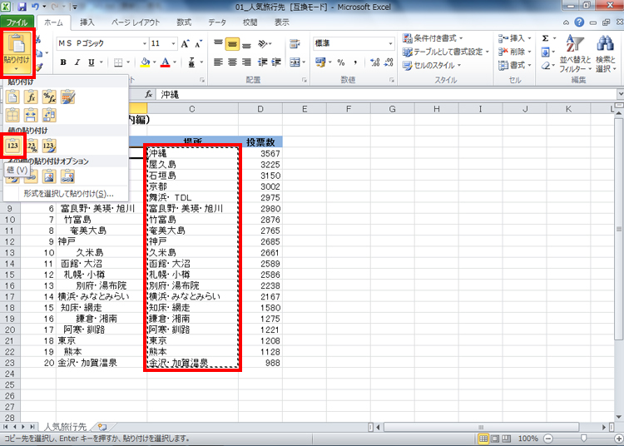Open Find & Select binoculars icon
624x446 pixels.
coord(606,53)
